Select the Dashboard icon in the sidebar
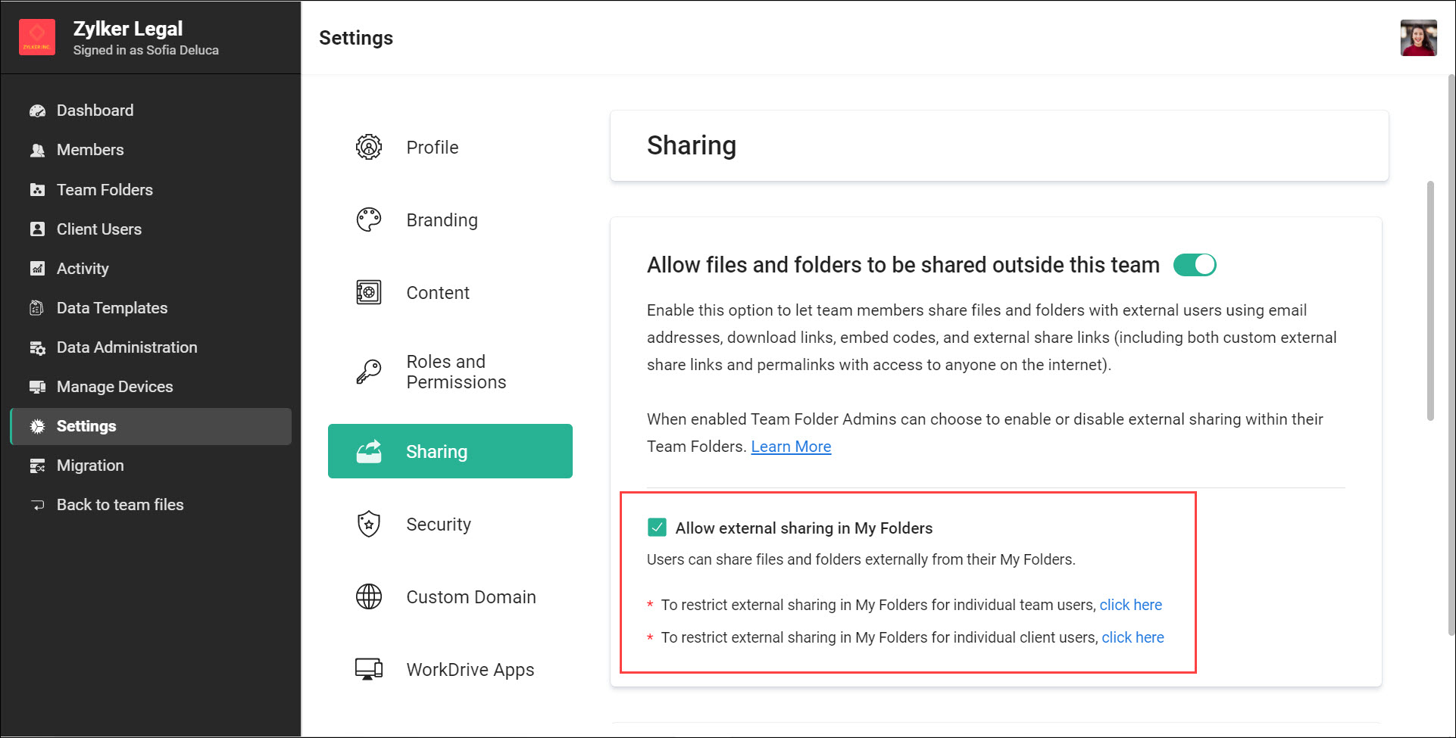This screenshot has width=1456, height=738. click(x=37, y=110)
